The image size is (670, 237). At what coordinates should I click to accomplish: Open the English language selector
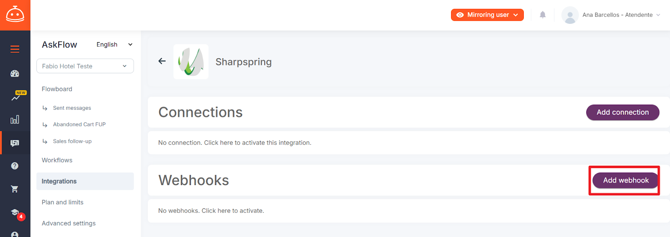[114, 44]
